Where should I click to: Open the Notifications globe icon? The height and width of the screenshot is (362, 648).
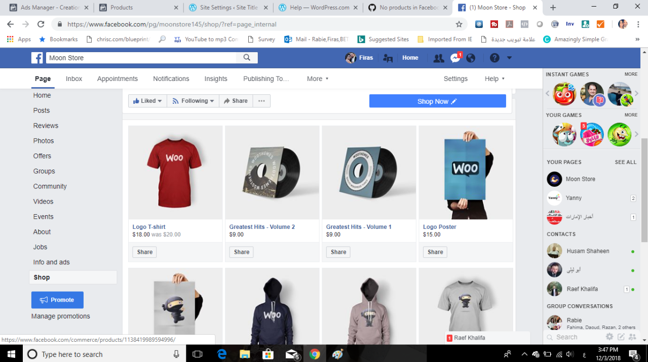pyautogui.click(x=471, y=58)
